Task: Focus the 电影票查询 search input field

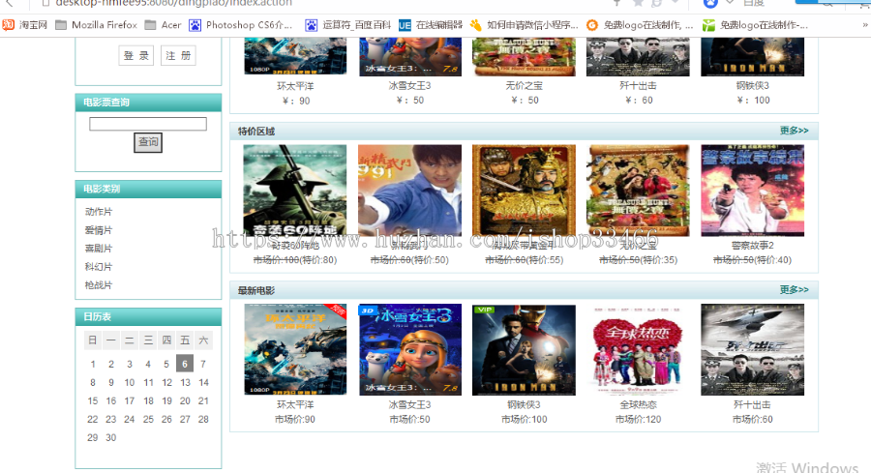Action: 148,123
